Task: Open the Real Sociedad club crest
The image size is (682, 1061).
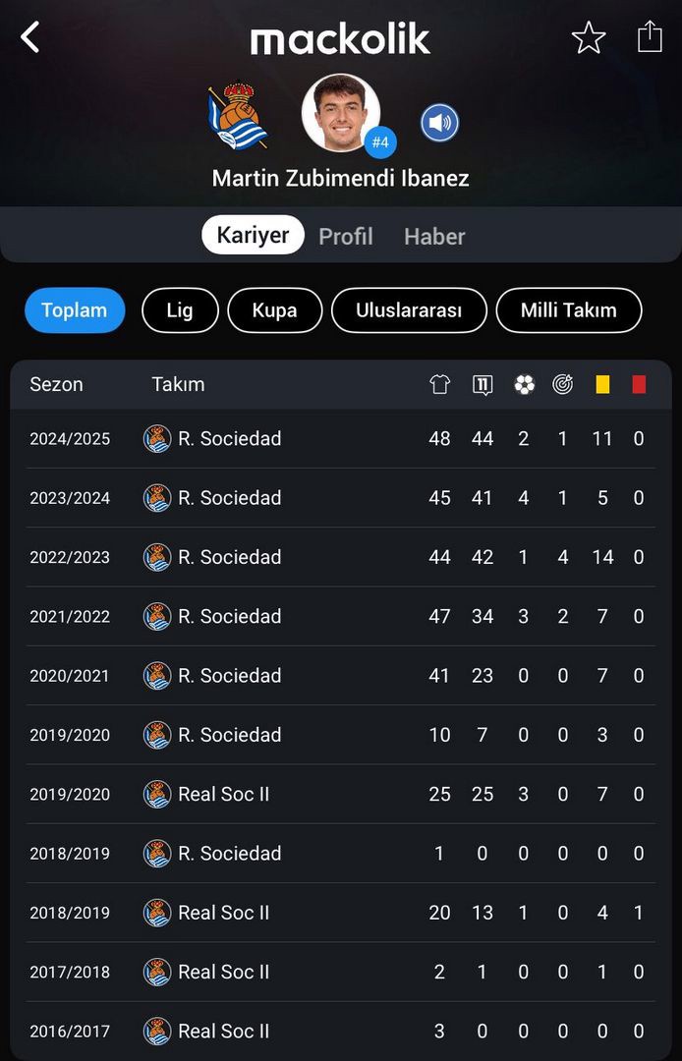Action: coord(237,116)
